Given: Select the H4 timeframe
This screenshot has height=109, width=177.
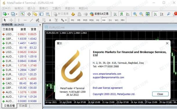Looking at the screenshot, I should click(x=104, y=20).
